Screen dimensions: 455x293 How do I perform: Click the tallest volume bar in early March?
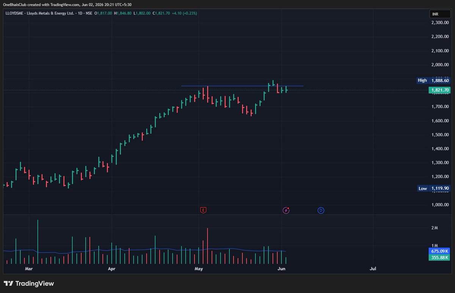pos(38,242)
